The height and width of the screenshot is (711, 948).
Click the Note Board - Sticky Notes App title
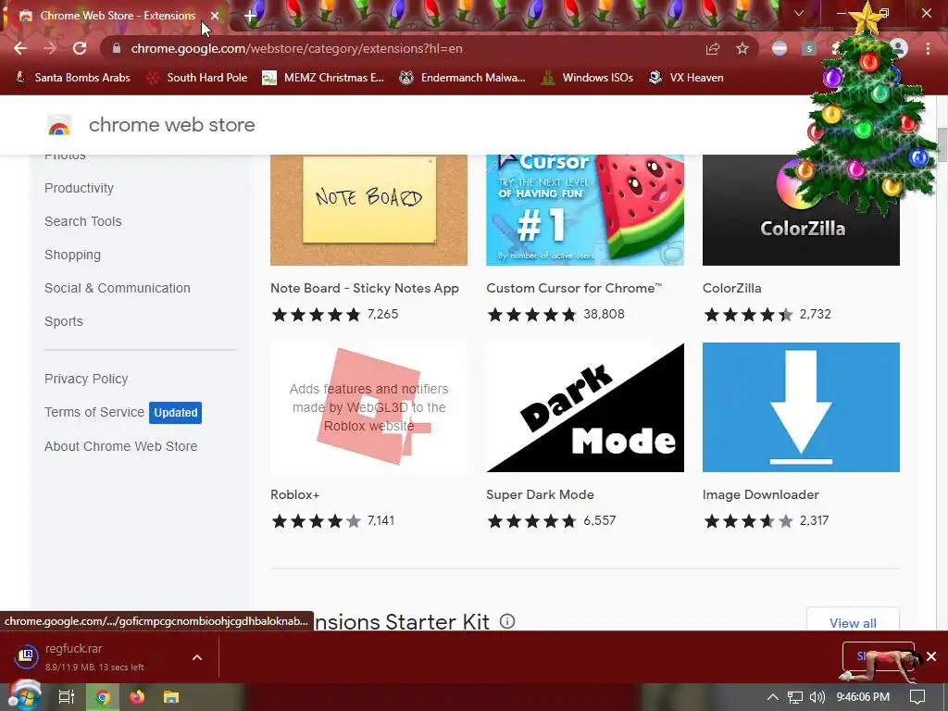click(x=365, y=289)
